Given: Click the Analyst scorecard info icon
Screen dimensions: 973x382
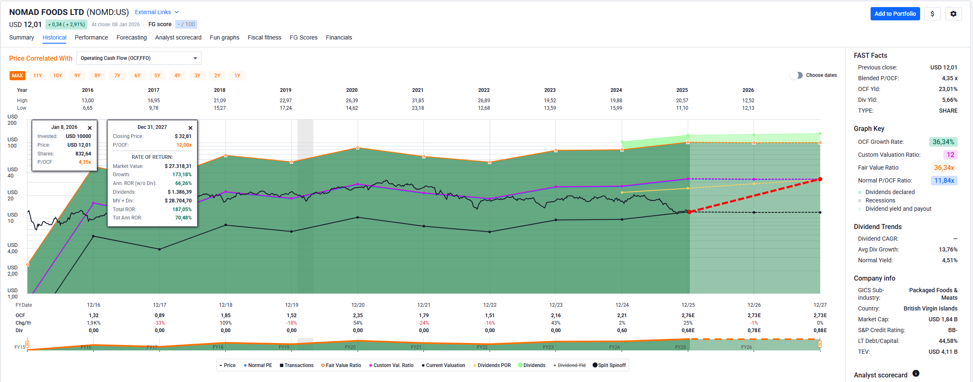Looking at the screenshot, I should 916,373.
